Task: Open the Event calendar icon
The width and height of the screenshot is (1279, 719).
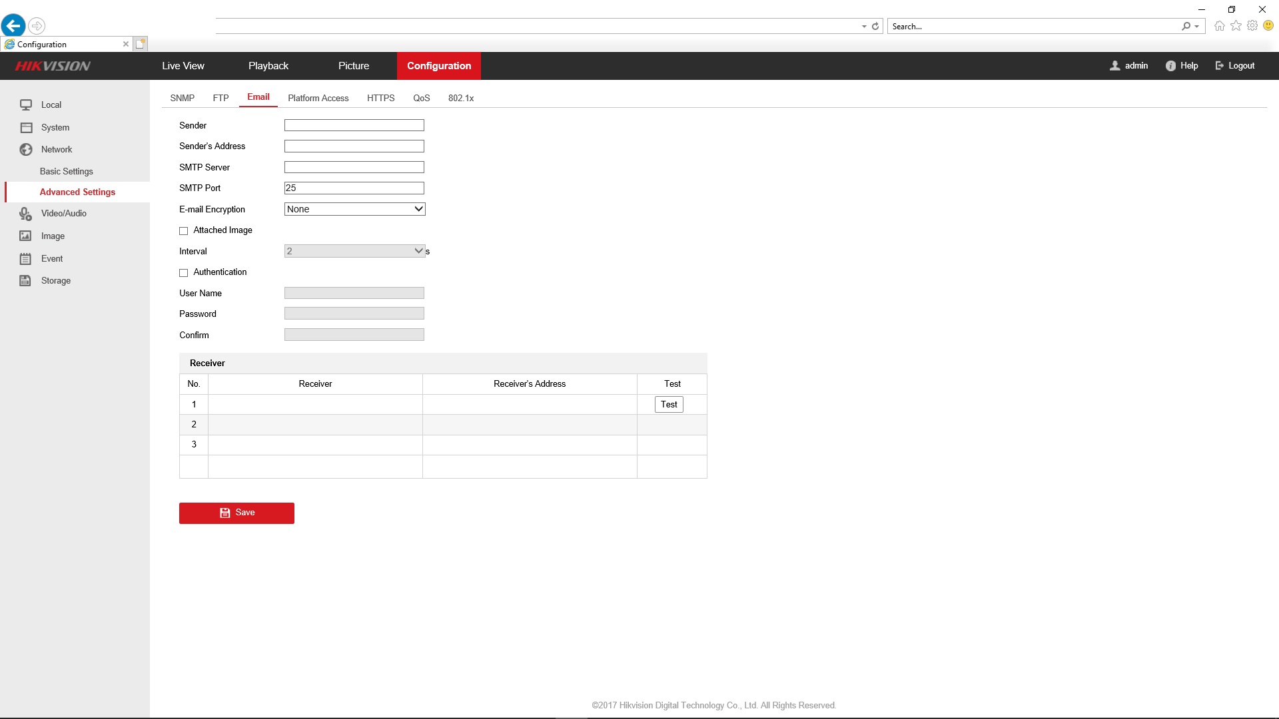Action: click(x=25, y=258)
